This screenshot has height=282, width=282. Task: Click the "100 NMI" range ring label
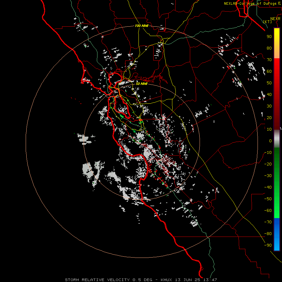coord(142,26)
